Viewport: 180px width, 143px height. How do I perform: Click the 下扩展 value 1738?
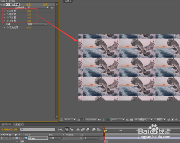[x=29, y=18]
